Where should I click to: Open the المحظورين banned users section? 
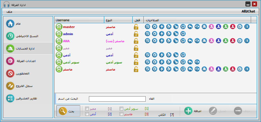[x=28, y=73]
